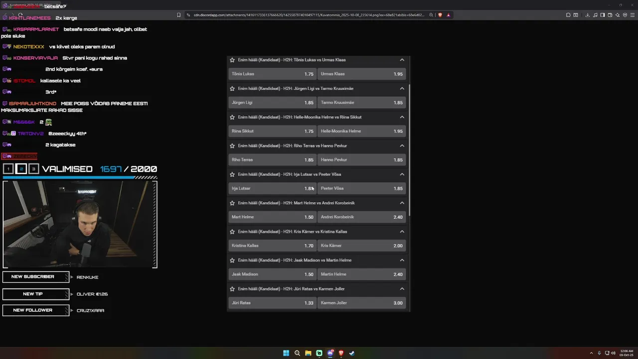638x359 pixels.
Task: Collapse the Jüri Ratas vs Karmen Joller market
Action: [x=402, y=289]
